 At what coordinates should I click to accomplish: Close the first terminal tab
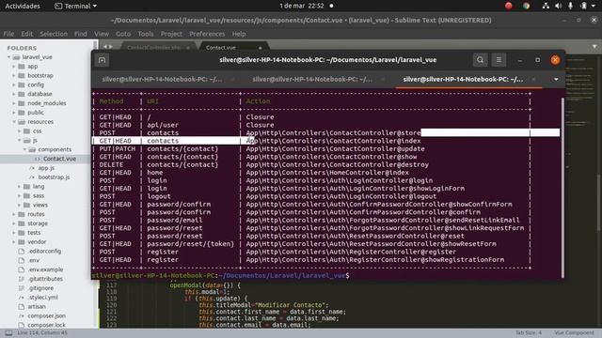(232, 79)
